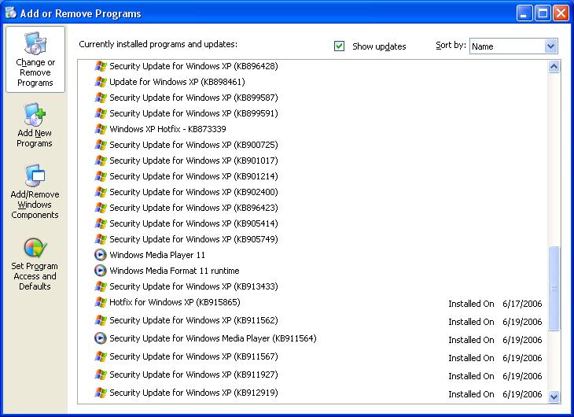This screenshot has height=417, width=574.
Task: Click icon beside Security Update KB896428
Action: click(101, 66)
